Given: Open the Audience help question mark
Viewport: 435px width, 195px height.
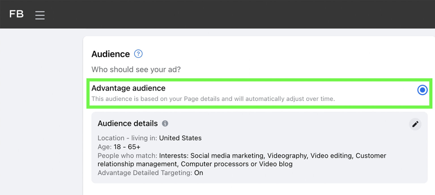Looking at the screenshot, I should click(138, 54).
